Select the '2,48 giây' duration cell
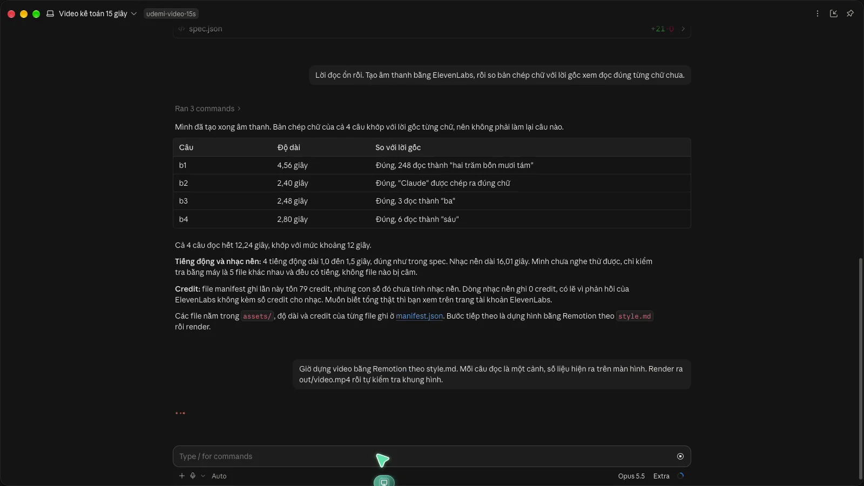Image resolution: width=864 pixels, height=486 pixels. [x=293, y=201]
